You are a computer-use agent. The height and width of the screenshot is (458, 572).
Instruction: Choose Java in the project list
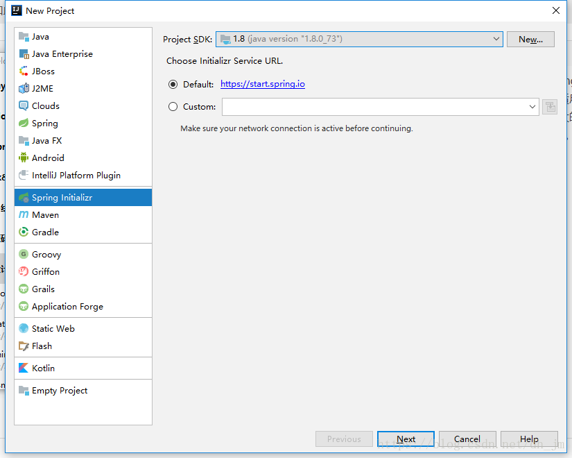point(83,37)
